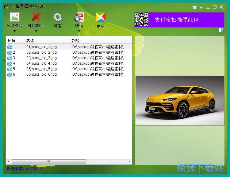230x177 pixels.
Task: Select file 04jisuxz_pic_4.jpg
Action: tap(41, 63)
